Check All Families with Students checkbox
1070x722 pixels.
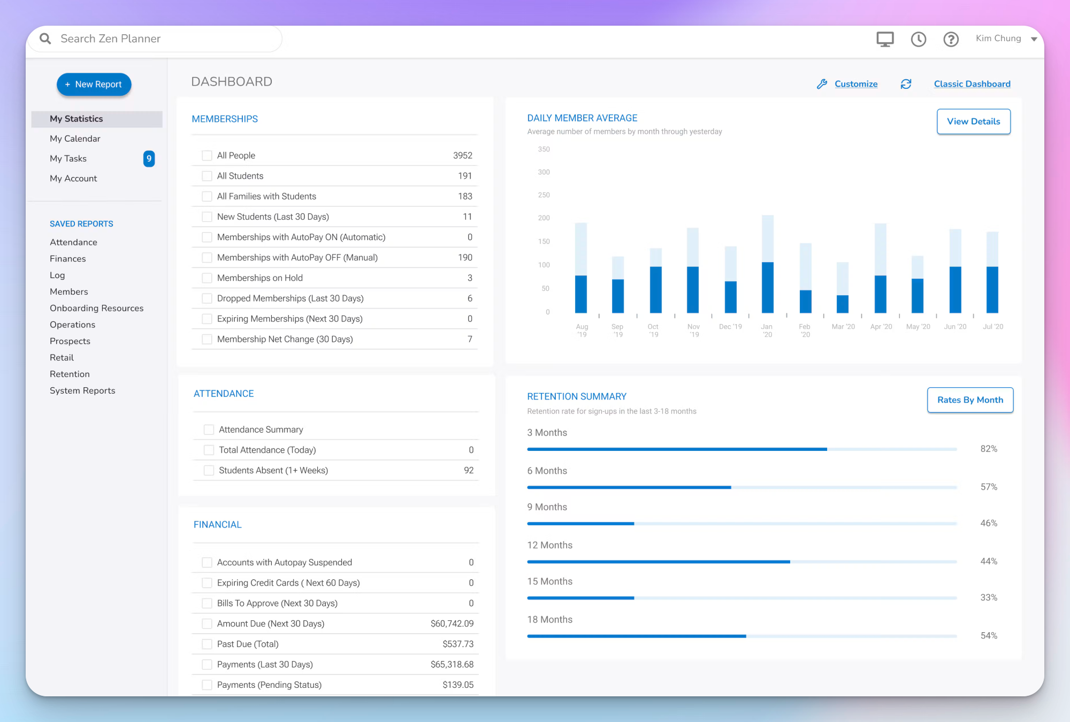[207, 196]
